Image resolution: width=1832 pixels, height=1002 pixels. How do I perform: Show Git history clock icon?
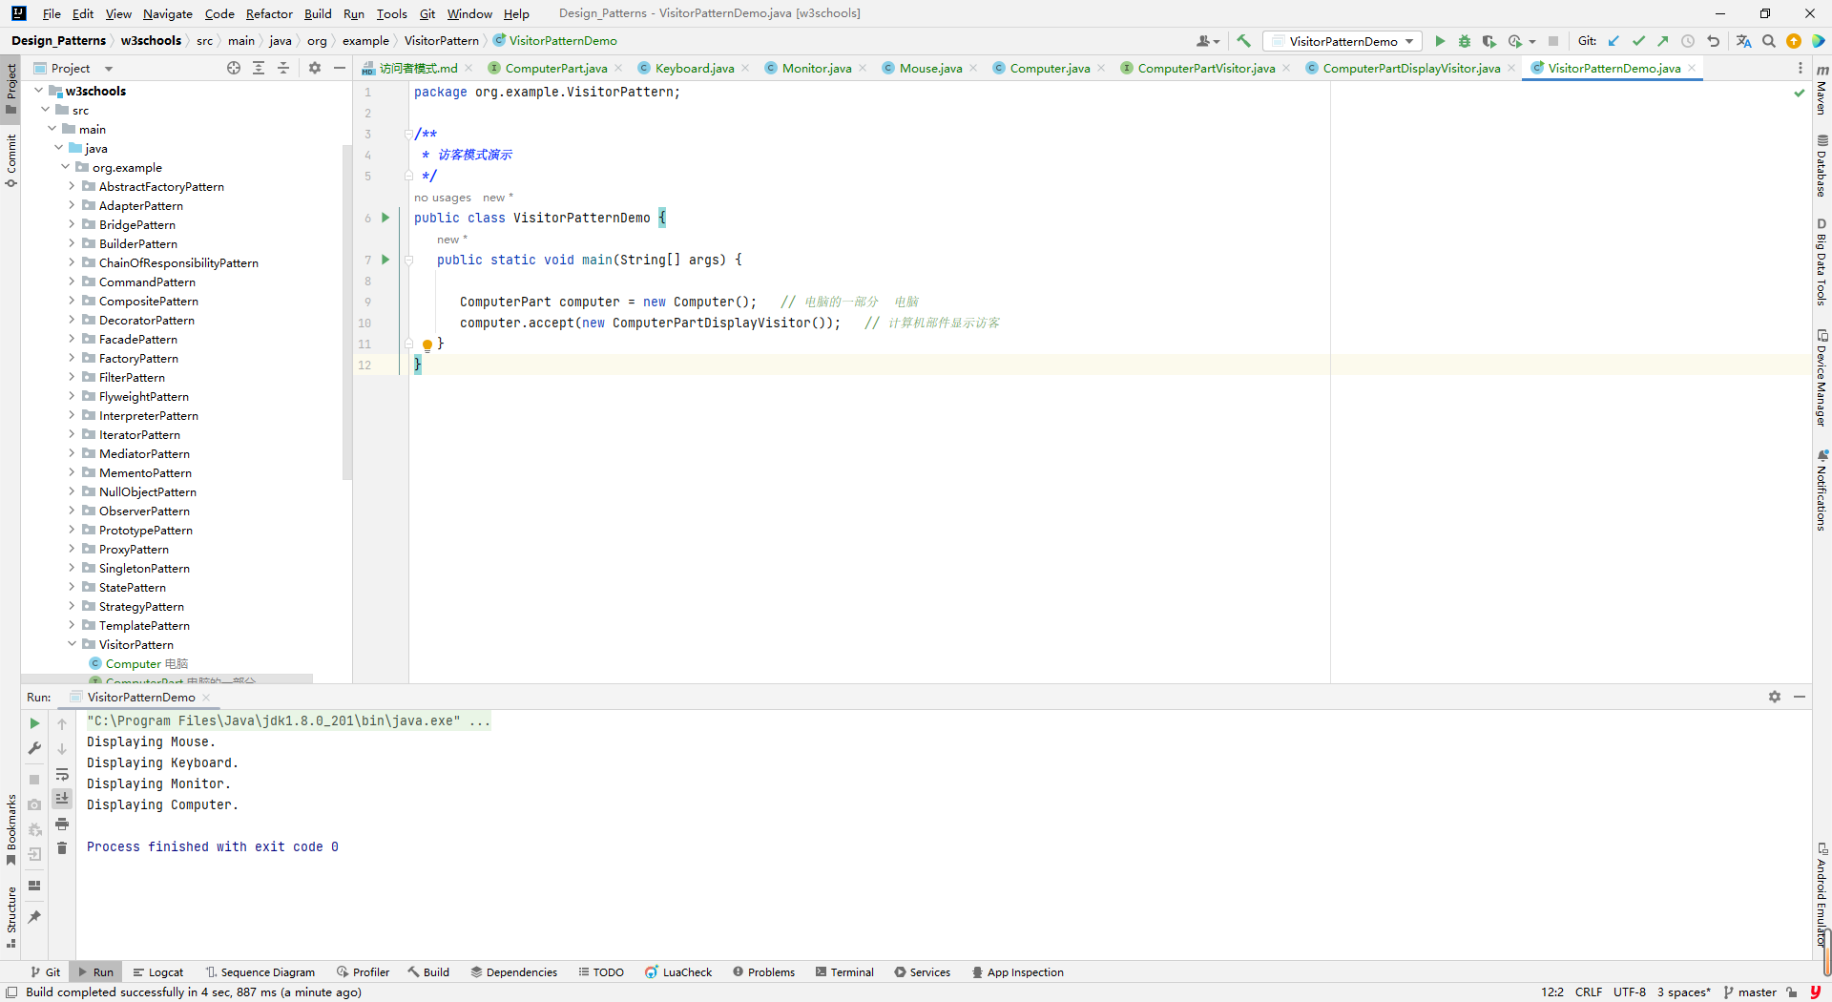click(1688, 41)
